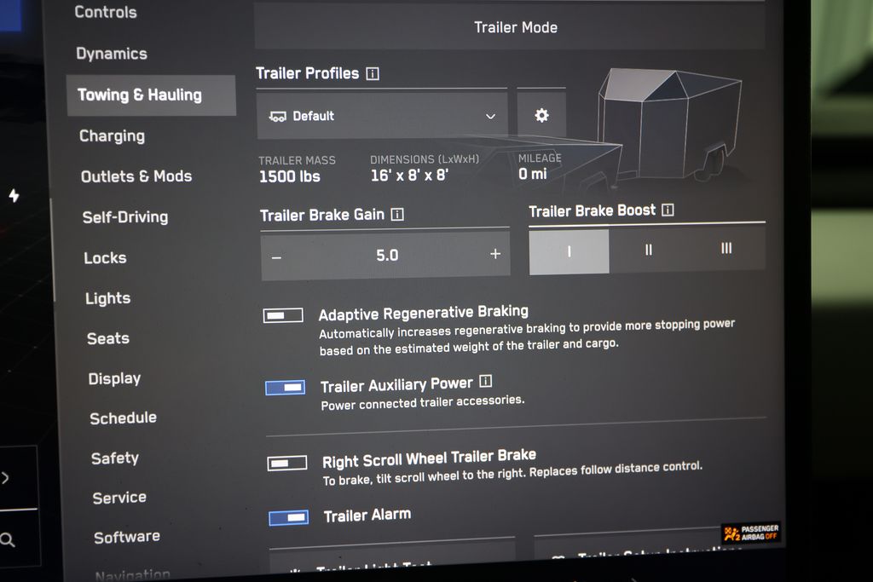Enable Adaptive Regenerative Braking toggle

[x=283, y=315]
